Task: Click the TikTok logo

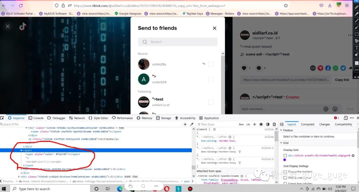Action: [x=23, y=26]
